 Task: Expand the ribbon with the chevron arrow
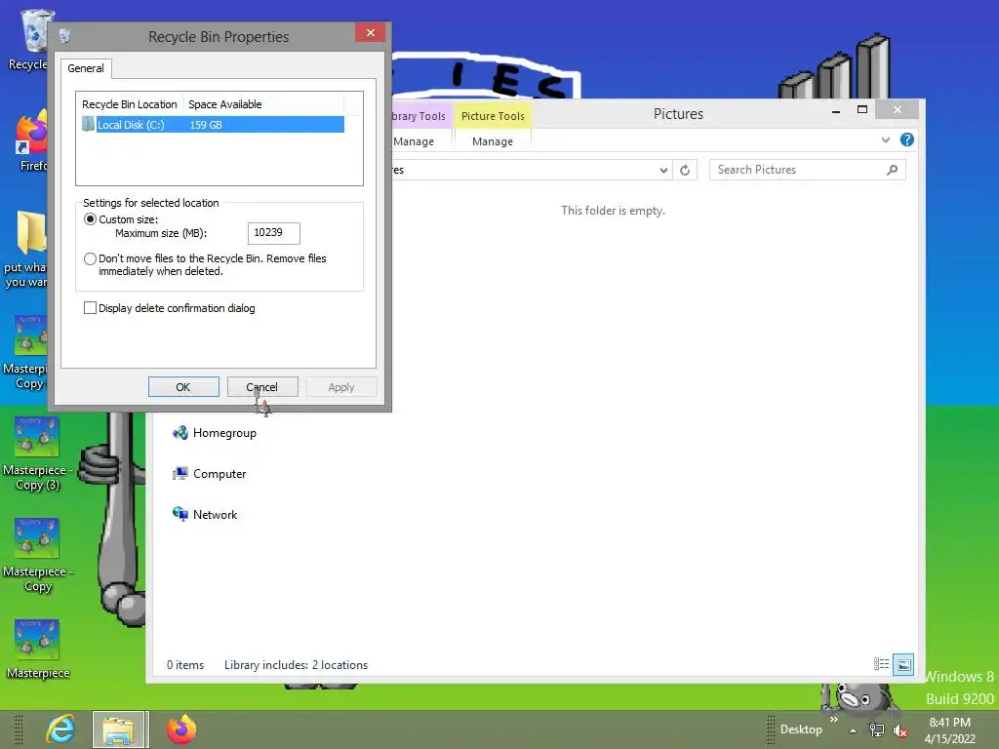click(x=886, y=140)
